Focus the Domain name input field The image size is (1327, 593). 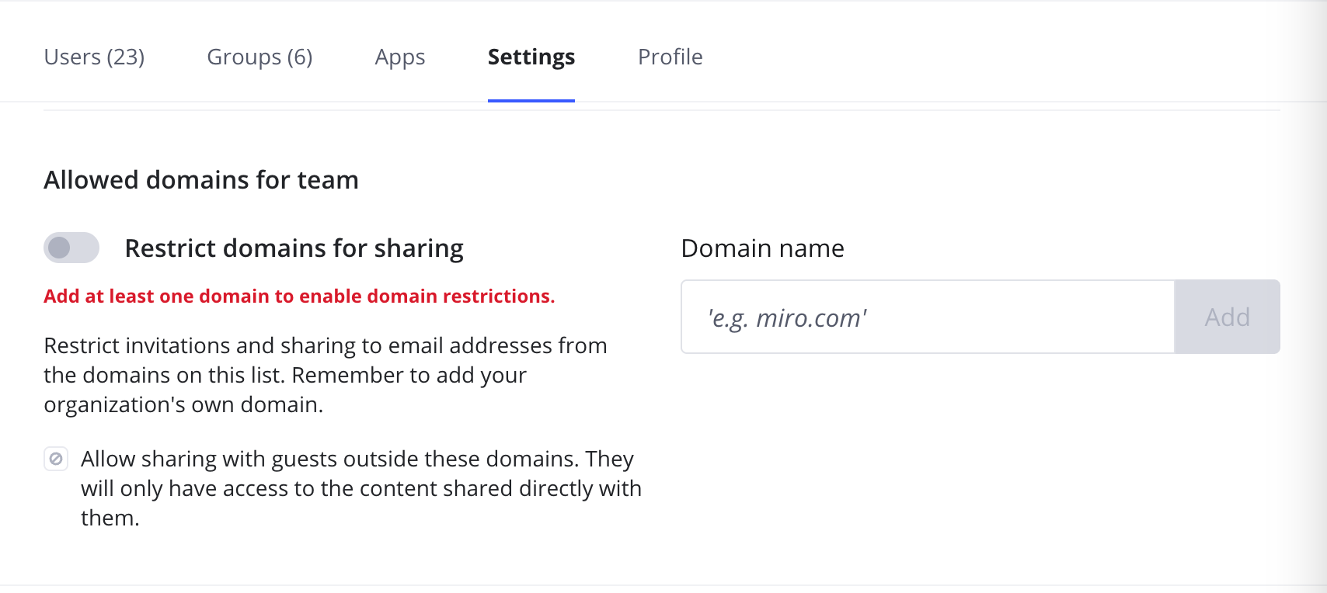pos(927,317)
